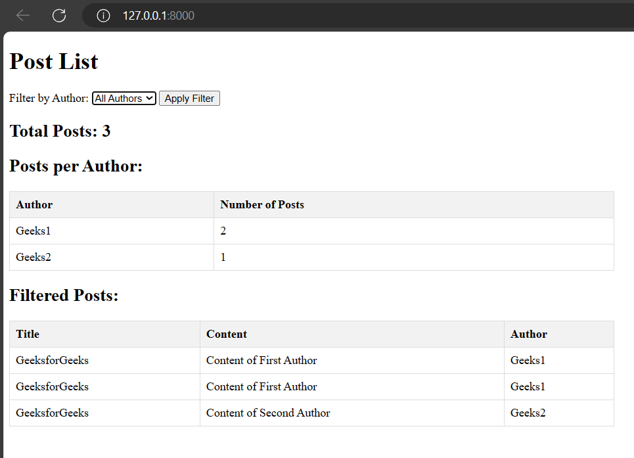Click the Author column header in Posts per Author
This screenshot has height=458, width=634.
(34, 205)
